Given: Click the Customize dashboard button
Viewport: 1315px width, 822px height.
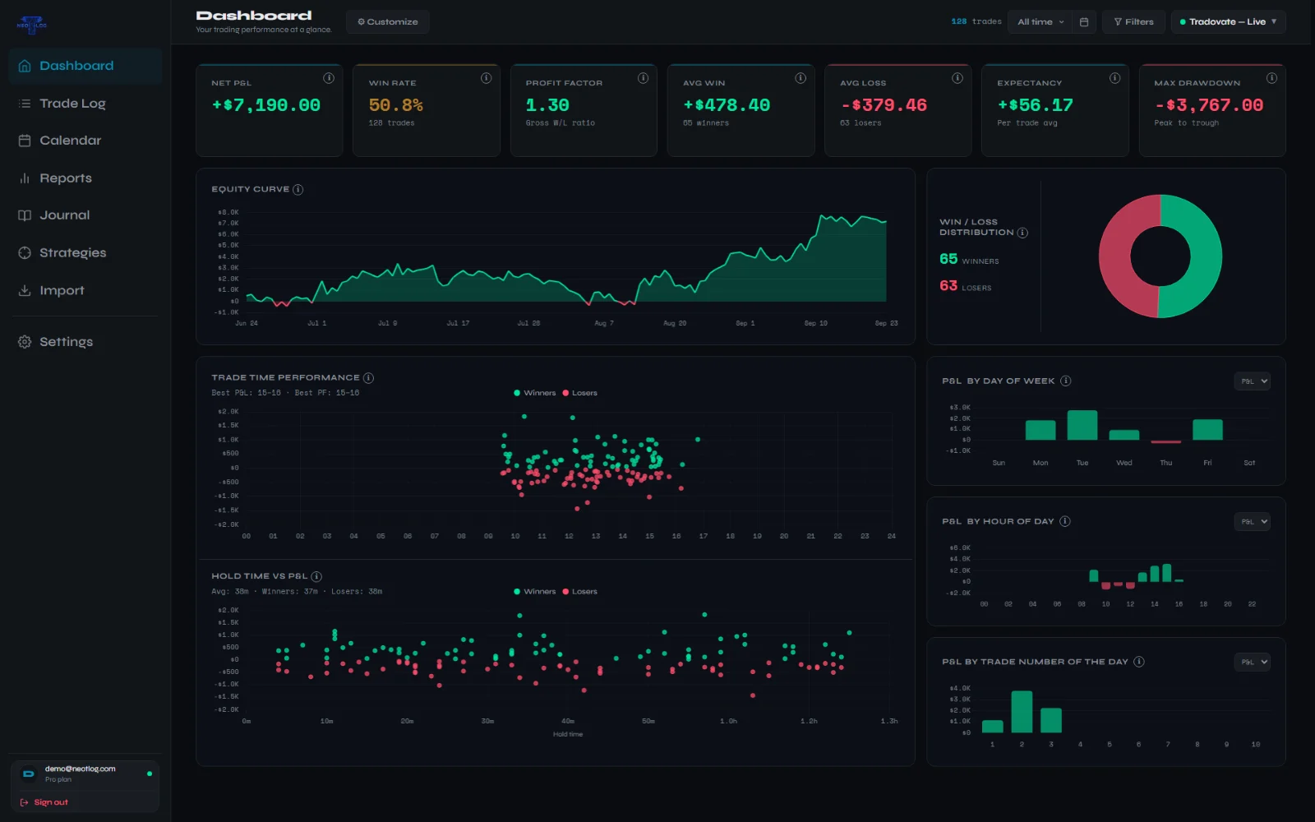Looking at the screenshot, I should point(388,22).
